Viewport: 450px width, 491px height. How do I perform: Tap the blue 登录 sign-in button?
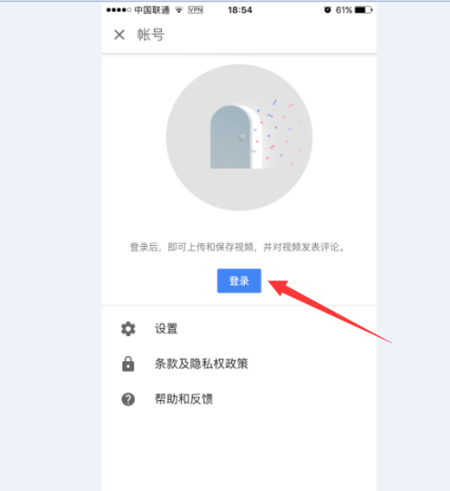coord(238,280)
